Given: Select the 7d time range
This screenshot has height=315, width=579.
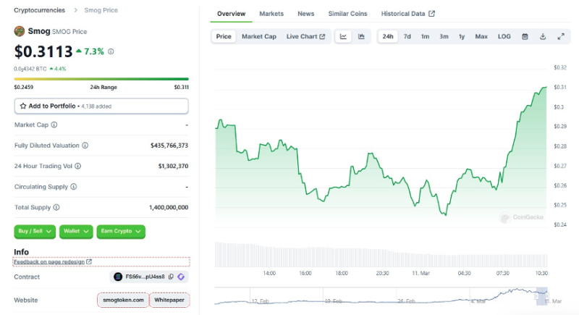Looking at the screenshot, I should [407, 36].
